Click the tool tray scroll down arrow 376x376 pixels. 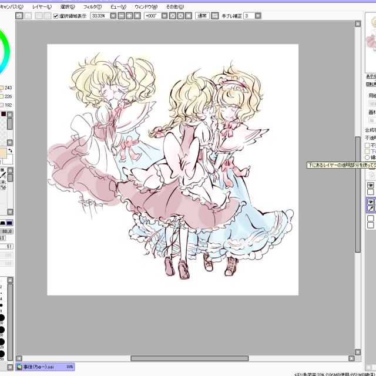(x=10, y=211)
